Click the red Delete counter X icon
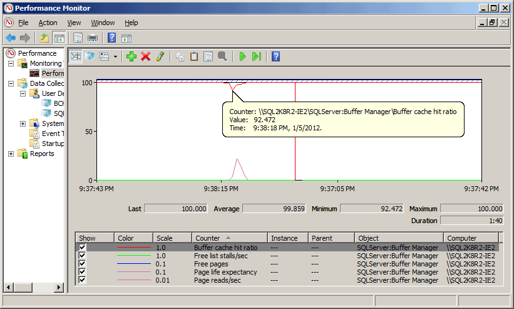The height and width of the screenshot is (309, 514). 146,56
